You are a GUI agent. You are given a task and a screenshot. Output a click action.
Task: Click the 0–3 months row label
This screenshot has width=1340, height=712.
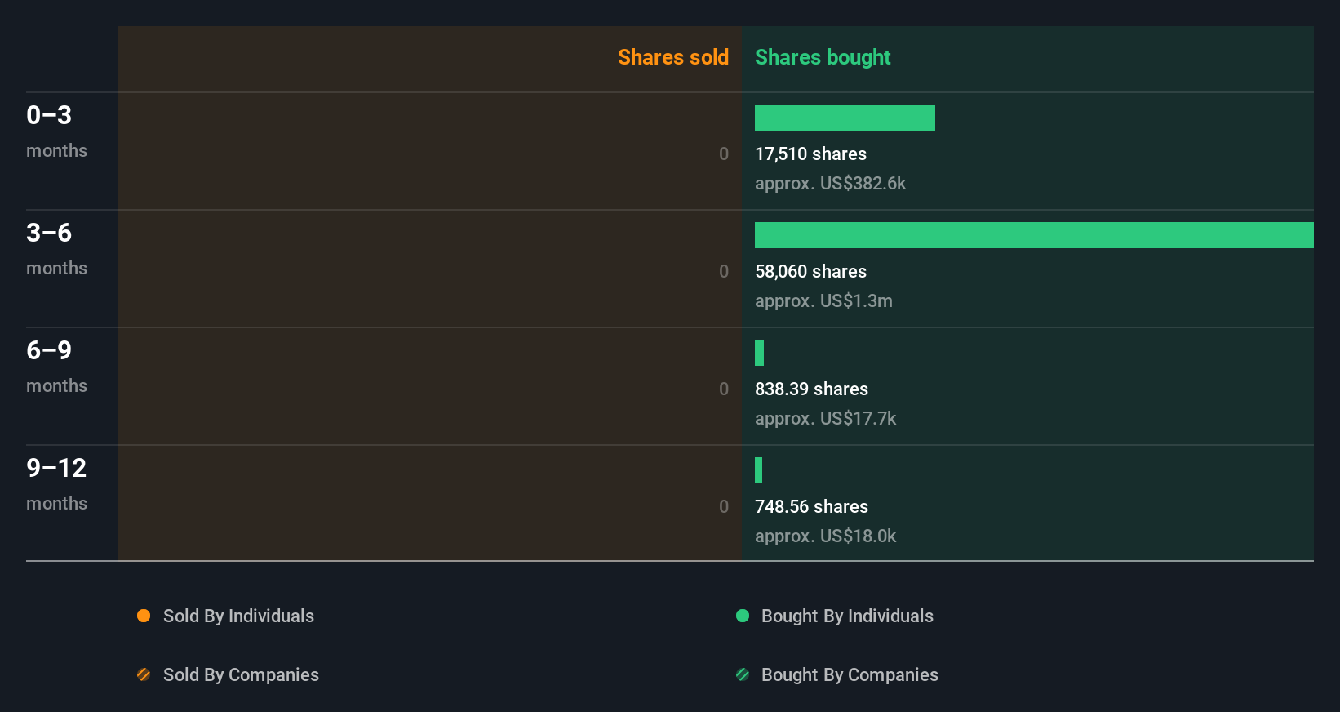pyautogui.click(x=56, y=131)
